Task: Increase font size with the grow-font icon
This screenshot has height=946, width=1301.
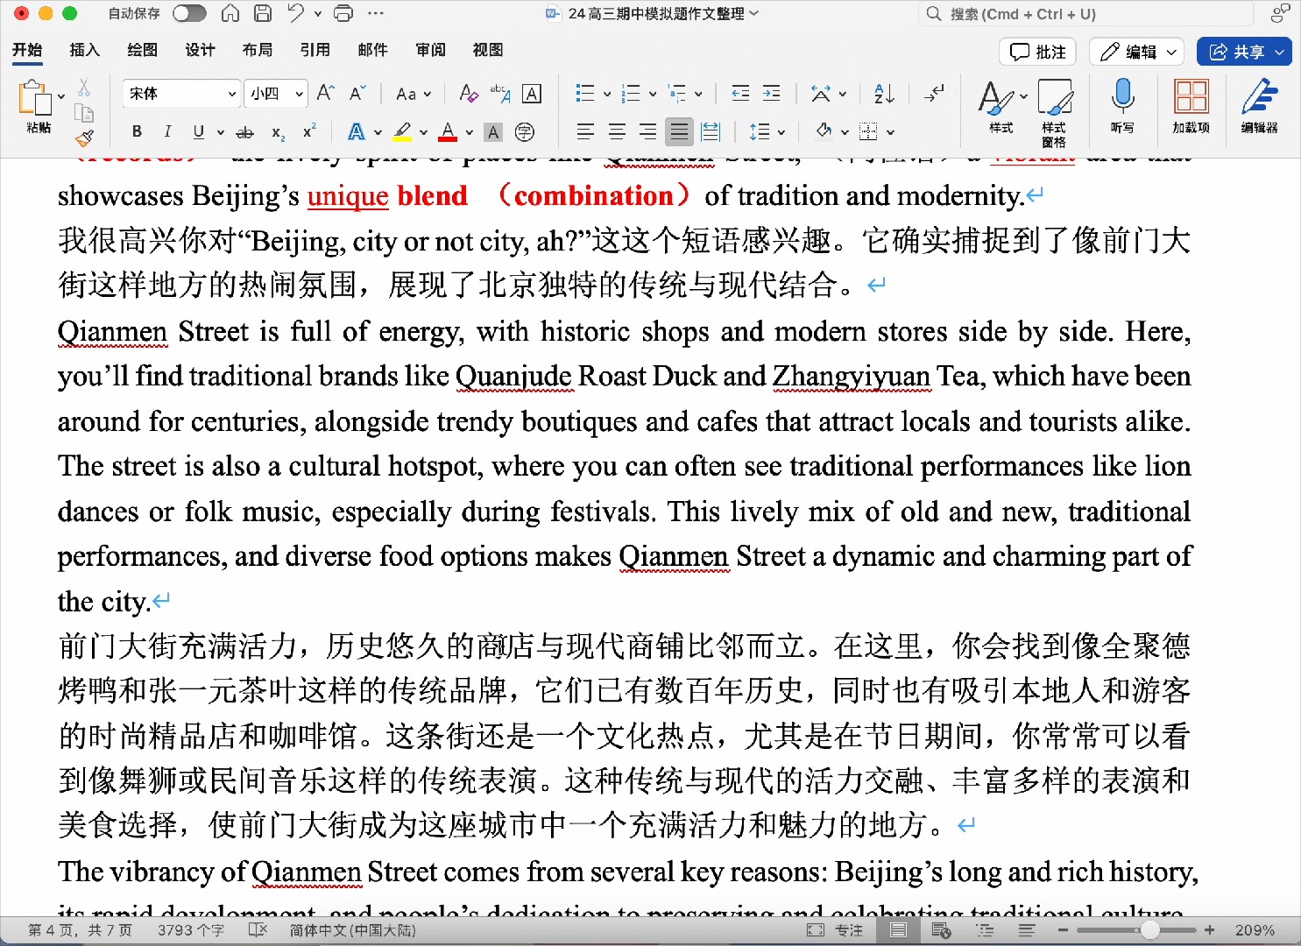Action: click(x=325, y=93)
